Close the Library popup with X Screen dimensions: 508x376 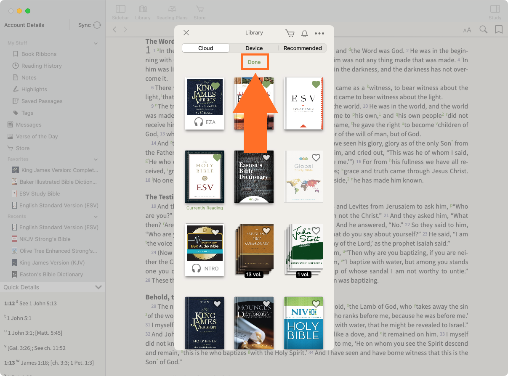click(186, 33)
